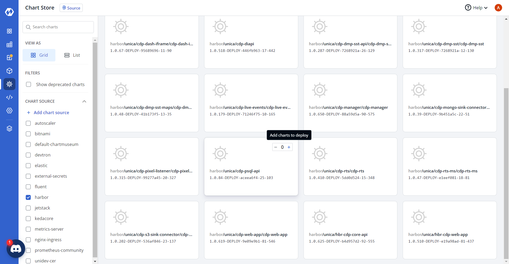
Task: Click the filter panel scroll down arrow
Action: click(95, 261)
